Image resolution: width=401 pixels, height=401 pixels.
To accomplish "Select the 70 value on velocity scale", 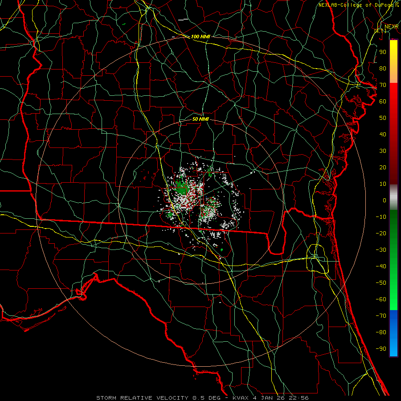I will point(383,85).
